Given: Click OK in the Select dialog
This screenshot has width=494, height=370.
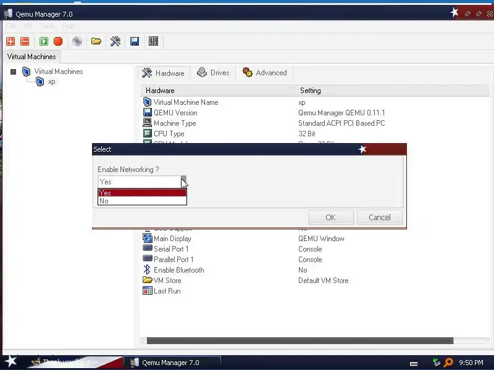Looking at the screenshot, I should [x=330, y=218].
